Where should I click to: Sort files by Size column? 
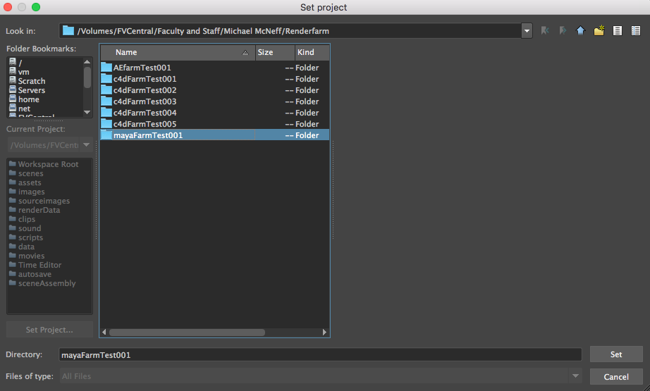pos(275,52)
